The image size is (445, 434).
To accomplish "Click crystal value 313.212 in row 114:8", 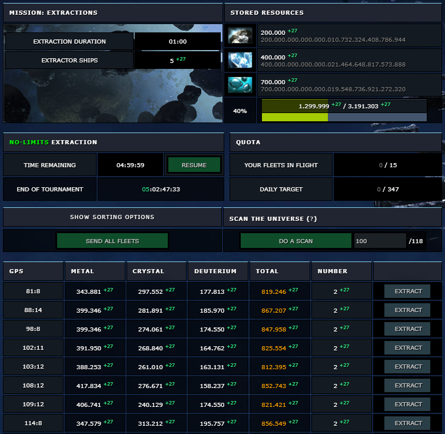I will click(x=151, y=423).
